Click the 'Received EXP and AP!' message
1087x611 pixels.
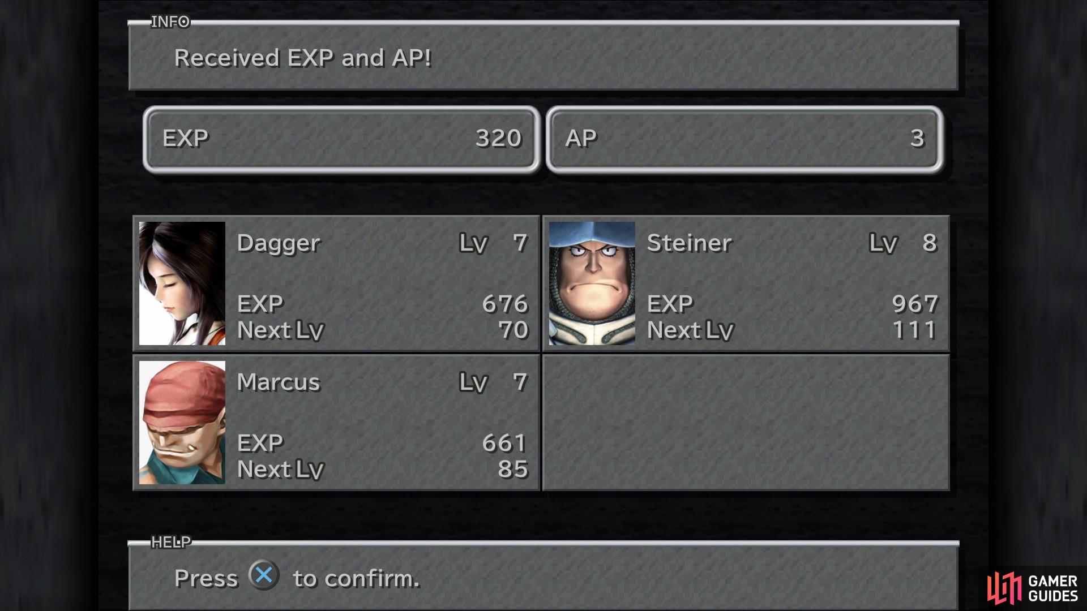pyautogui.click(x=303, y=58)
